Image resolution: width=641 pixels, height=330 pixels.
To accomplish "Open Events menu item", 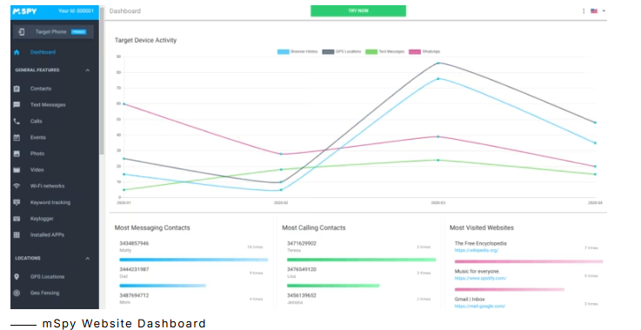I will pos(38,137).
